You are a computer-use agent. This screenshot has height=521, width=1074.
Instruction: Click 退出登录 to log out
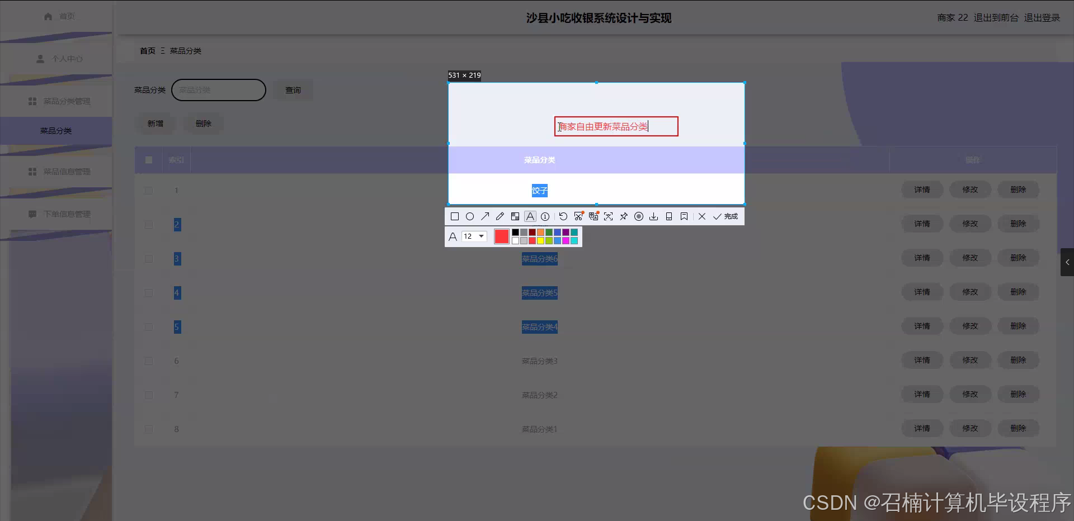point(1042,17)
